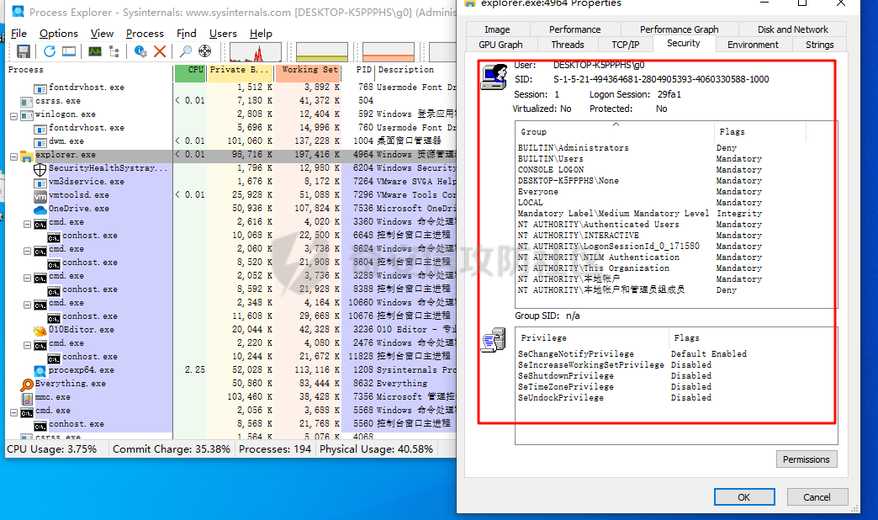
Task: Open the Users menu
Action: [x=223, y=33]
